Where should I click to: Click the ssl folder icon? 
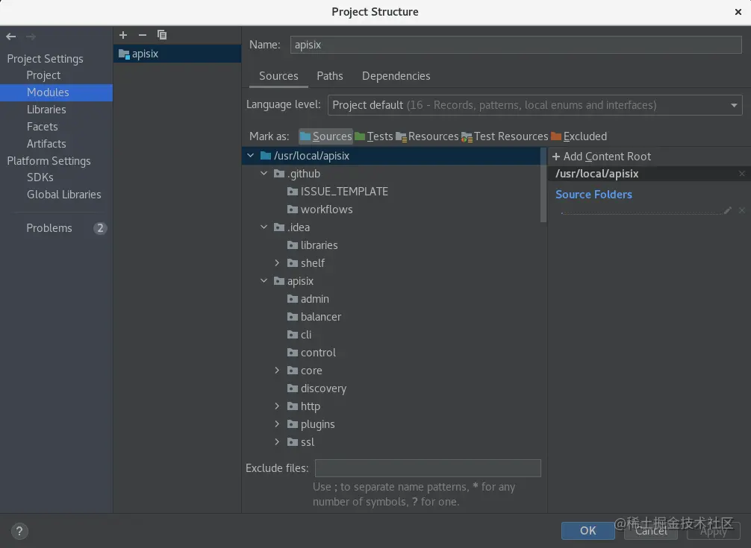293,442
